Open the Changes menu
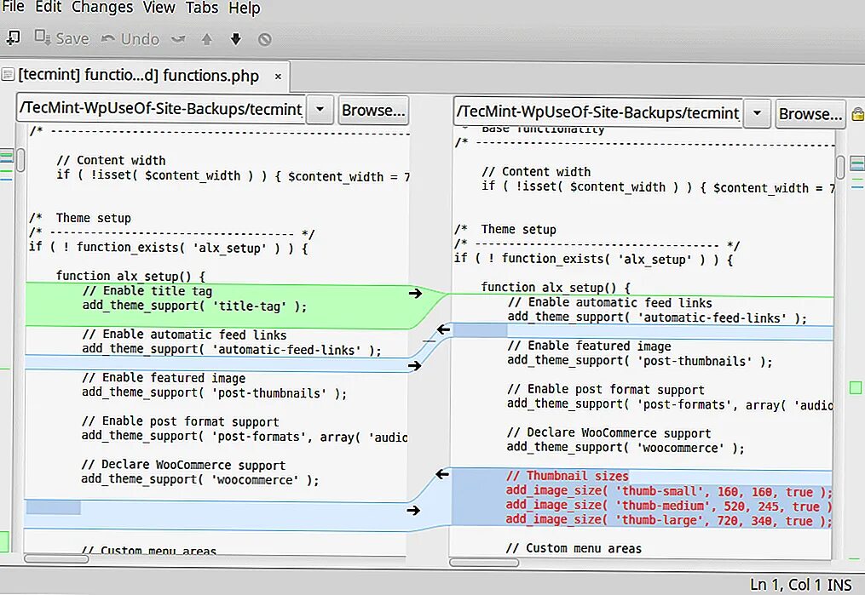Screen dimensions: 865x595 click(x=102, y=7)
